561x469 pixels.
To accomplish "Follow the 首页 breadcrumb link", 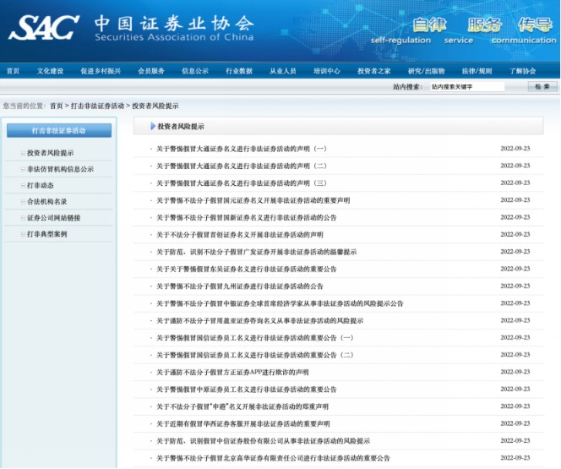I will (x=56, y=106).
